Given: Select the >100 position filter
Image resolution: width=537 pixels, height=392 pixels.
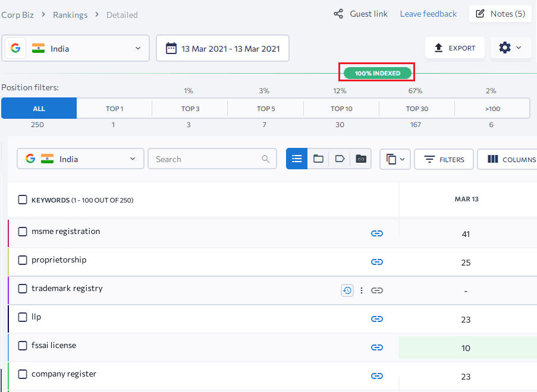Looking at the screenshot, I should point(492,109).
